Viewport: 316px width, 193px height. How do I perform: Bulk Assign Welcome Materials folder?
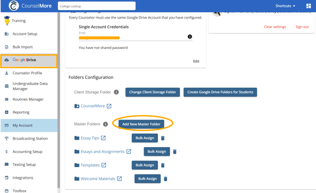point(148,178)
